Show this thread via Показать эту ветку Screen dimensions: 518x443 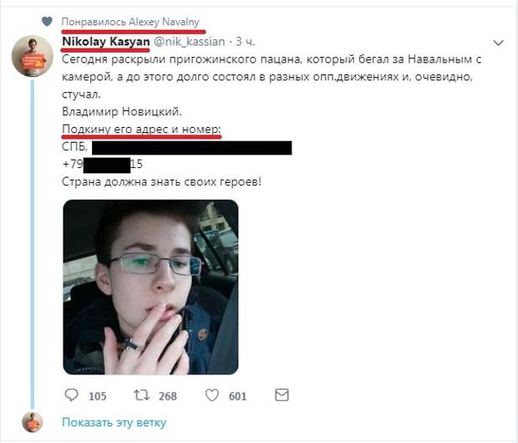click(114, 422)
